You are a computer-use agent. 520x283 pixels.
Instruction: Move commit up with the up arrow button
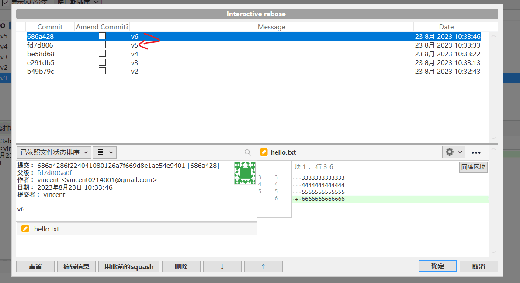pos(263,266)
